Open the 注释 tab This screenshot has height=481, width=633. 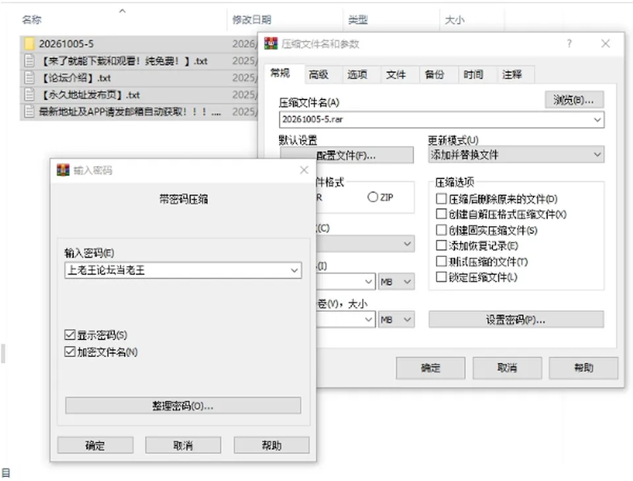point(512,74)
